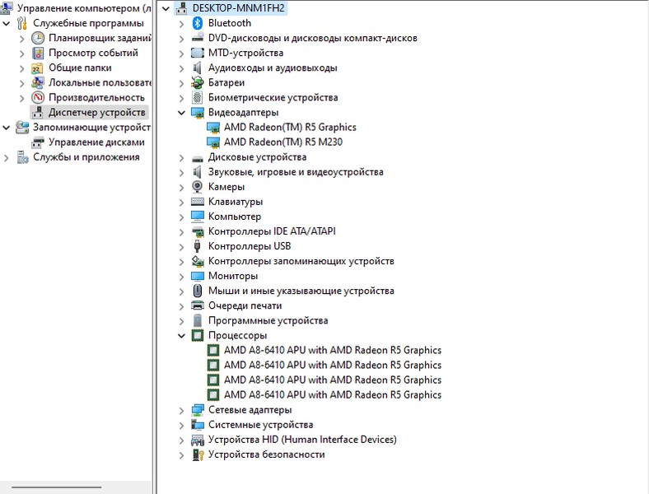Select AMD Radeon(TM) R5 Graphics adapter
Viewport: 649px width, 494px height.
290,127
